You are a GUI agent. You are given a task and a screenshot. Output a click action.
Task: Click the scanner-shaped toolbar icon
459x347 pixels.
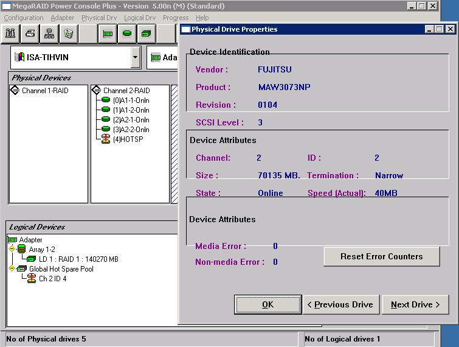tap(30, 33)
